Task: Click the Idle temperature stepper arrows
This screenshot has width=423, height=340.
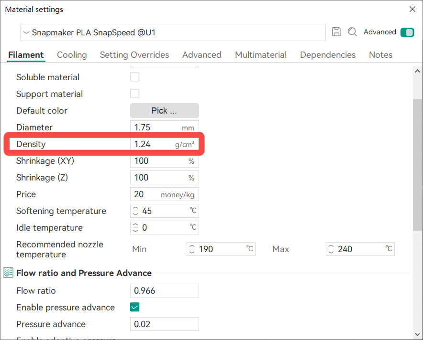Action: 135,227
